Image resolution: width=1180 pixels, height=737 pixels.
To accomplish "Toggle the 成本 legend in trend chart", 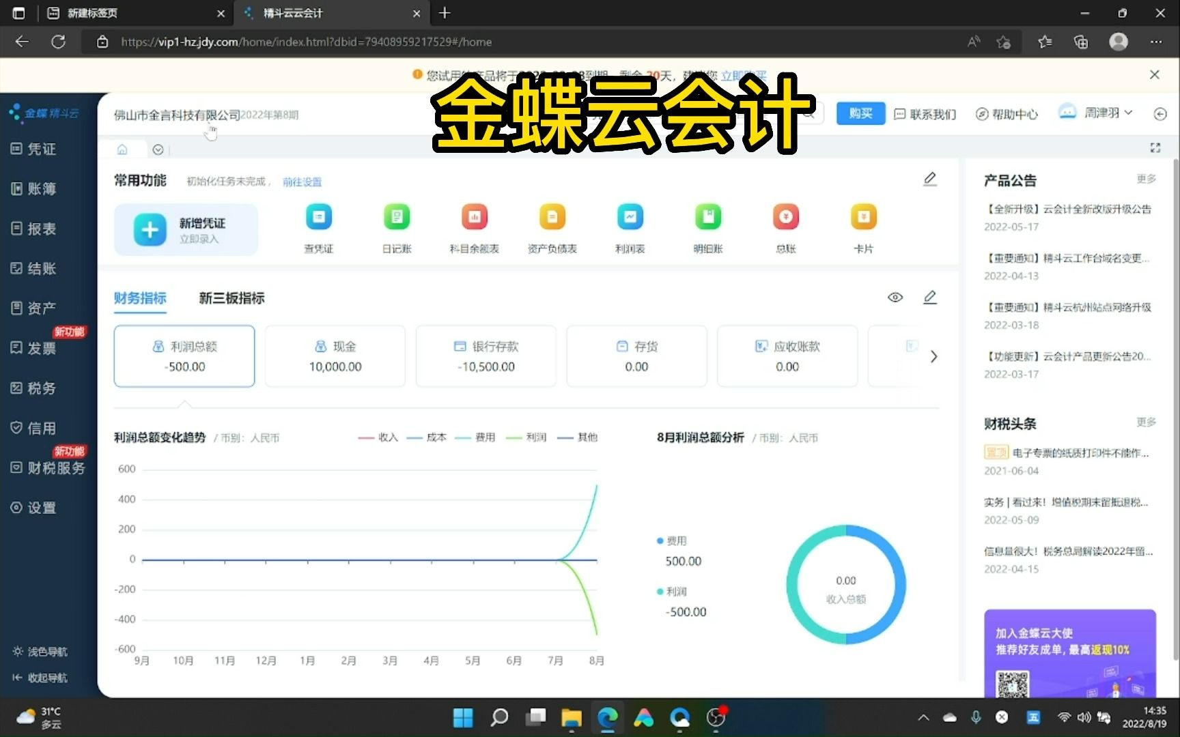I will pos(427,437).
